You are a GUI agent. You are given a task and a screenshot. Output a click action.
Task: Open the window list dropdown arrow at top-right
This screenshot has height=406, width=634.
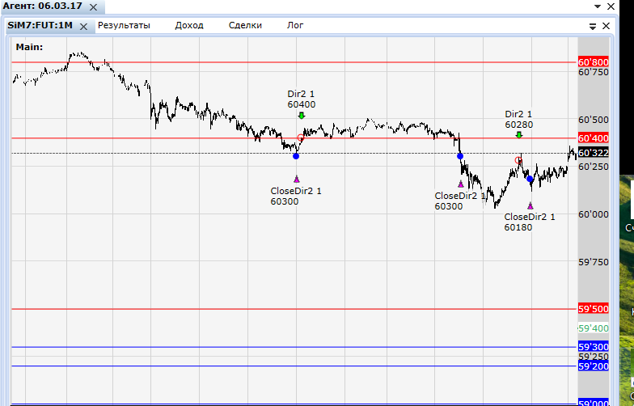click(597, 6)
